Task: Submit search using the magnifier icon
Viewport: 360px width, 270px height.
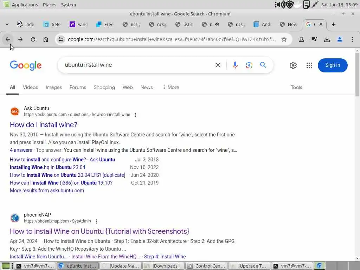Action: 263,65
